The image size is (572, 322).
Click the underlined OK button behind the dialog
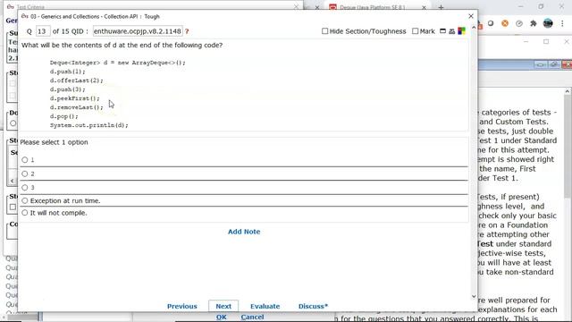[x=221, y=317]
